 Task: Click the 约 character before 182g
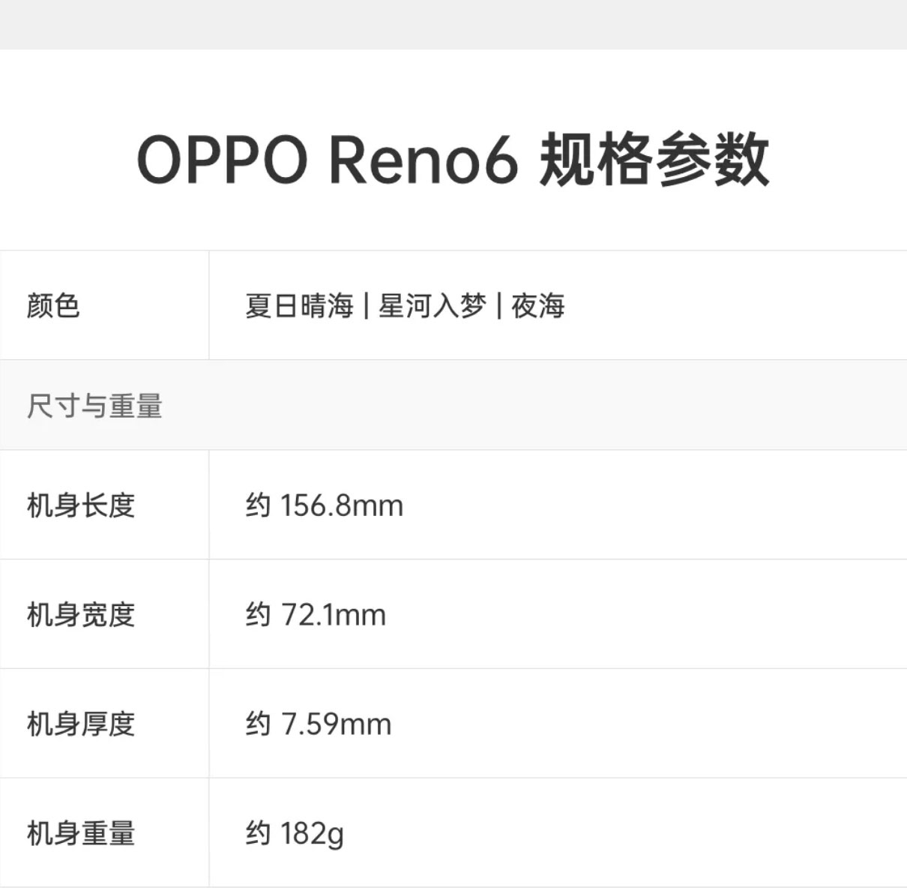coord(258,833)
